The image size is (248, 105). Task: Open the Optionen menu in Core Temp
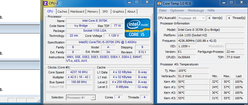coord(177,10)
